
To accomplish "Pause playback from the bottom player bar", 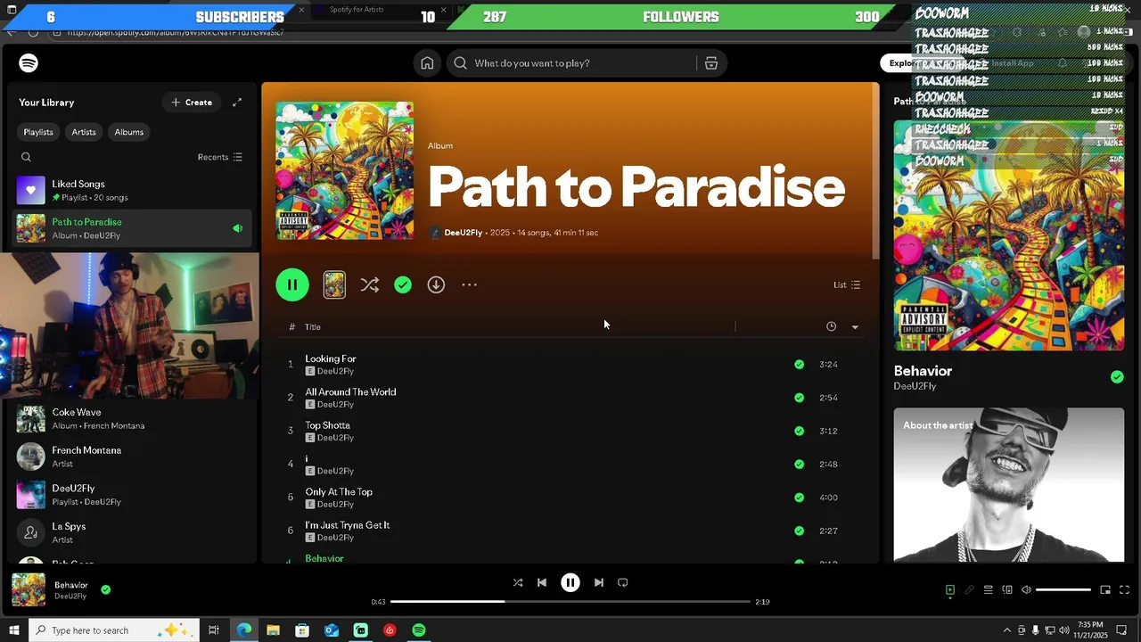I will (x=570, y=582).
